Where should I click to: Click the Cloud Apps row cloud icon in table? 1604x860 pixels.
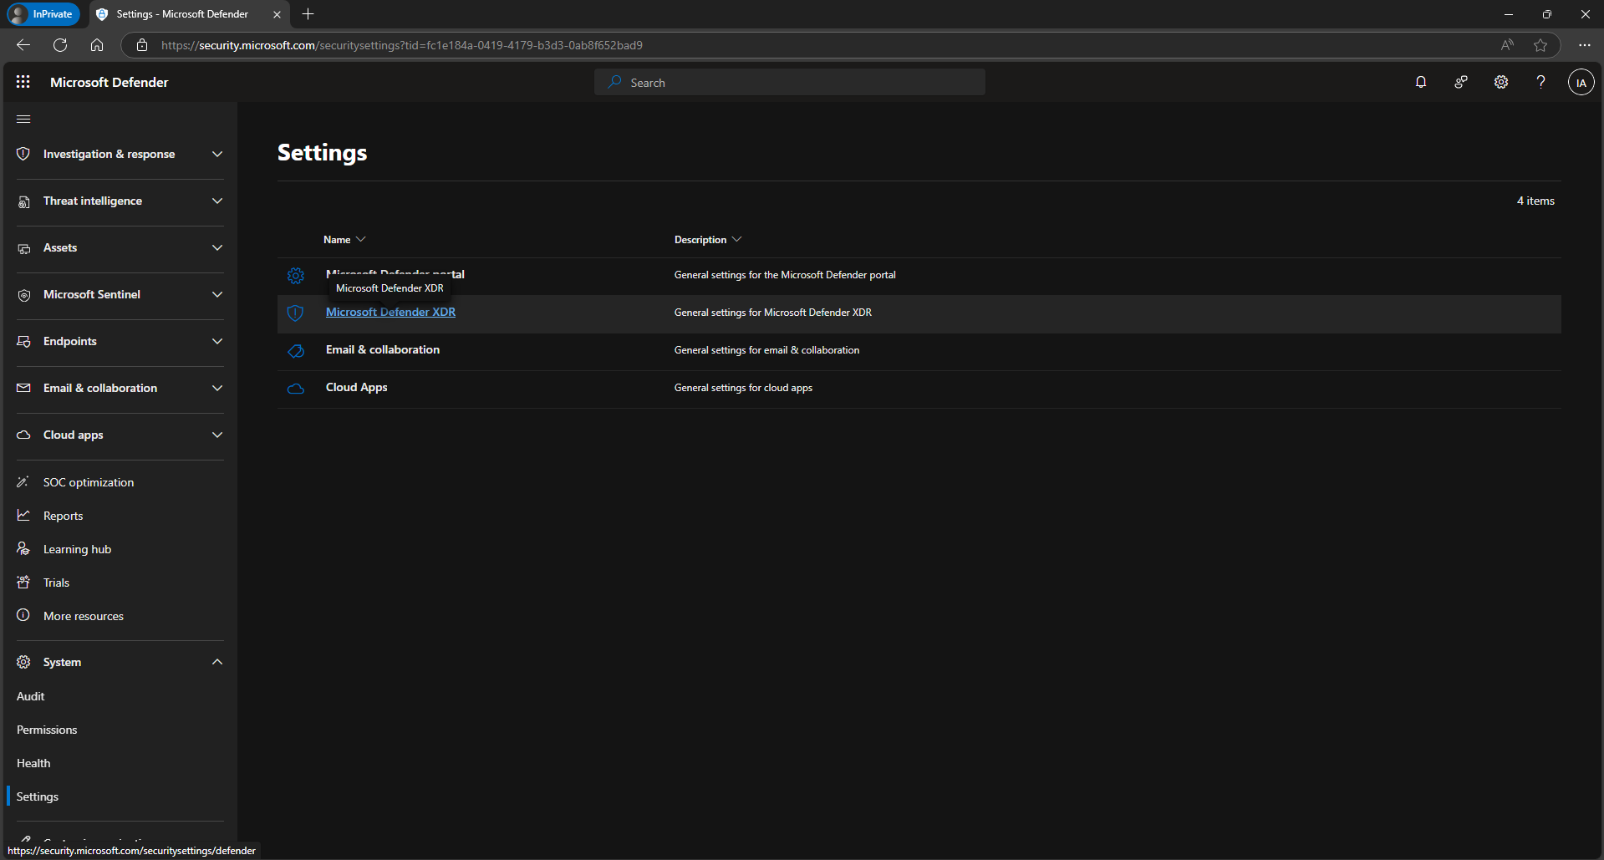pyautogui.click(x=296, y=389)
